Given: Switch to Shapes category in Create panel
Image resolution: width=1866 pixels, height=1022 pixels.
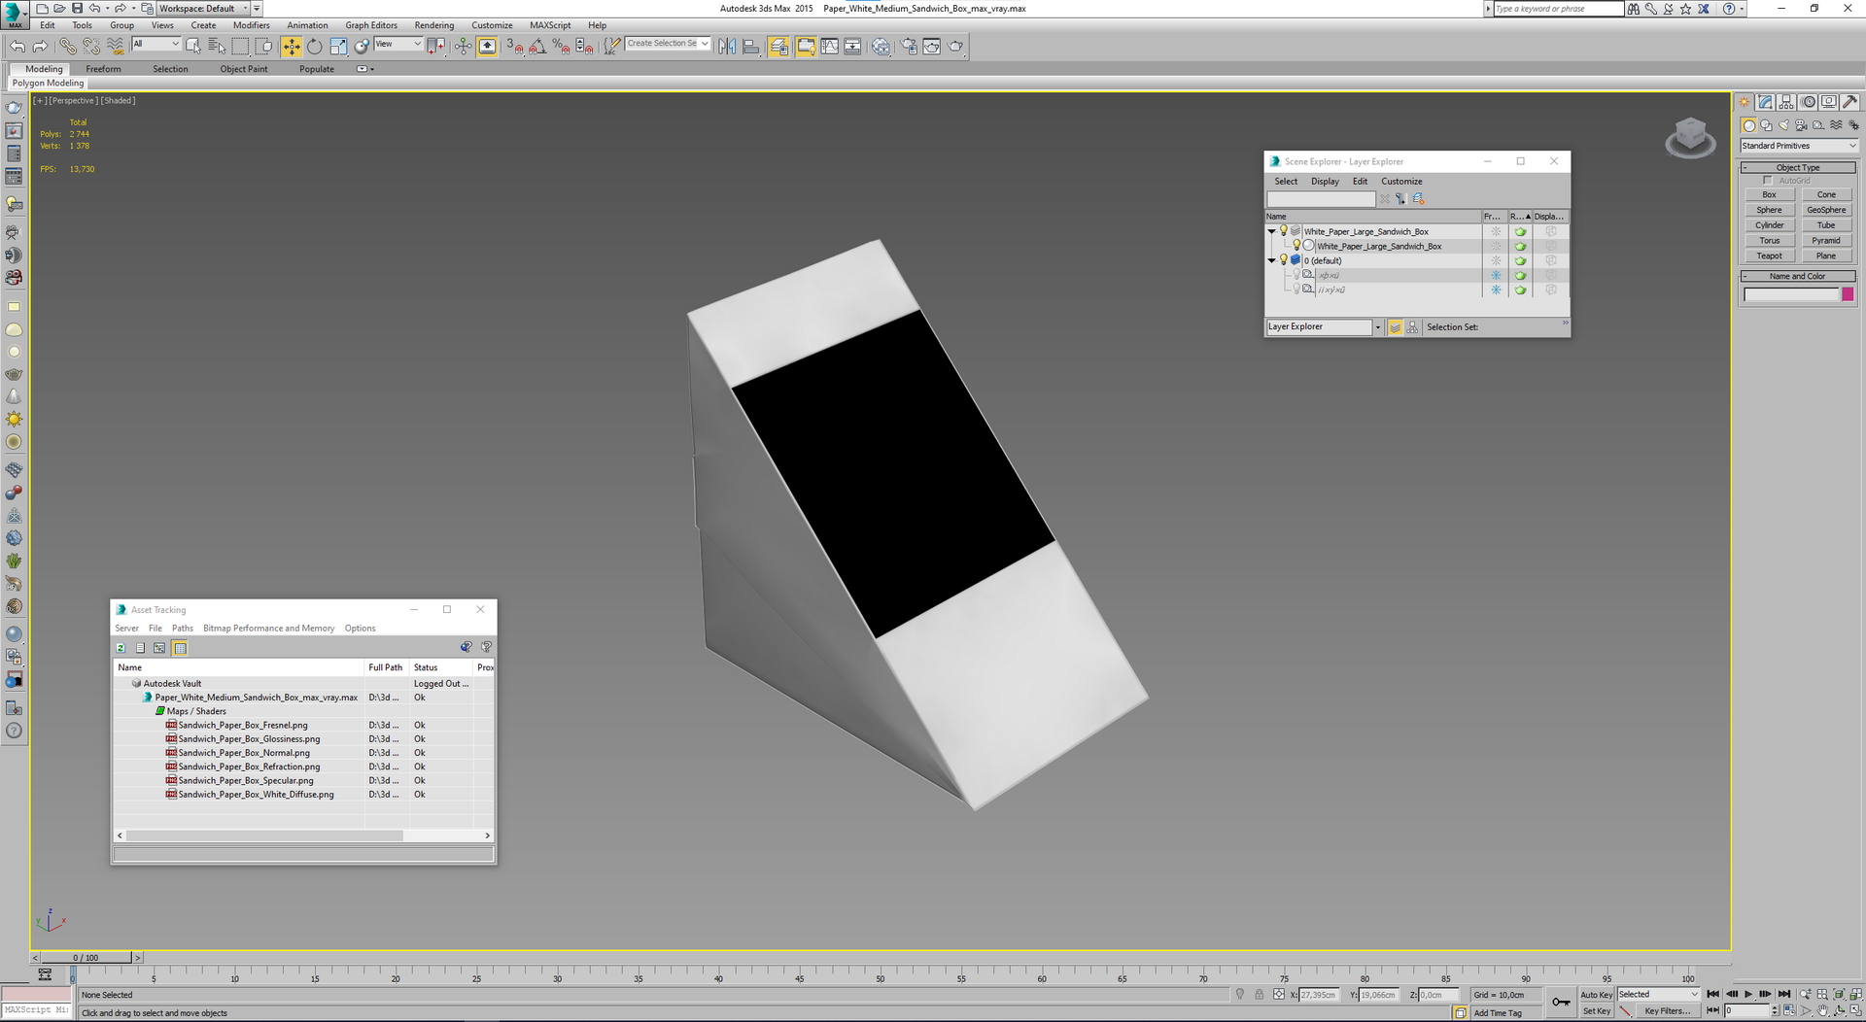Looking at the screenshot, I should pos(1766,125).
